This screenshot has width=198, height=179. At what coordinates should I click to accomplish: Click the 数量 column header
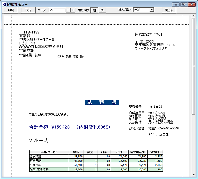tap(90, 152)
